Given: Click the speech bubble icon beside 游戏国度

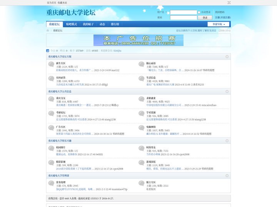Looking at the screenshot, I should click(142, 163).
